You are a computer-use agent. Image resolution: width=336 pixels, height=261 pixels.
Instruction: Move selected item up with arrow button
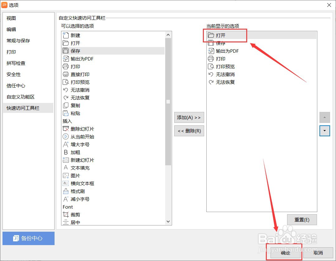click(324, 117)
